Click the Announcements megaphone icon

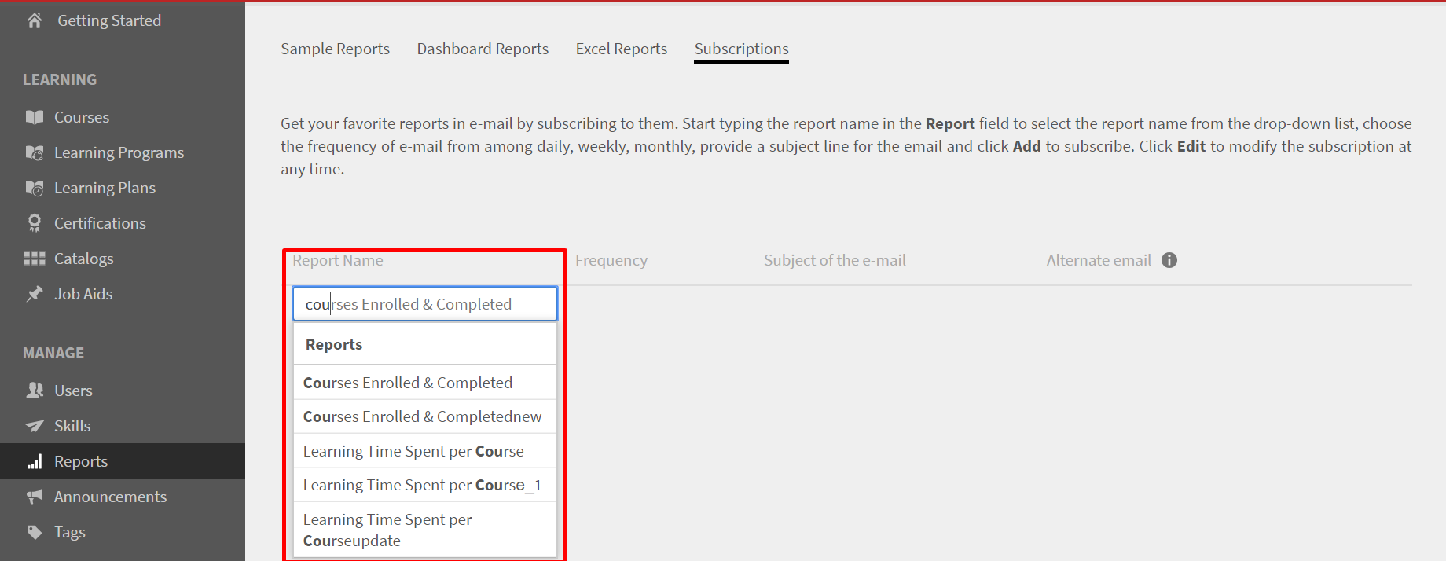tap(35, 497)
